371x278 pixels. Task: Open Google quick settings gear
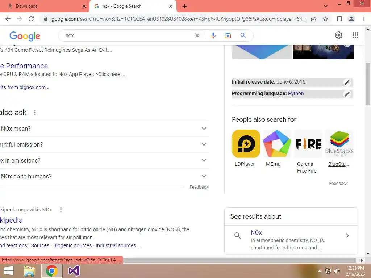coord(339,35)
